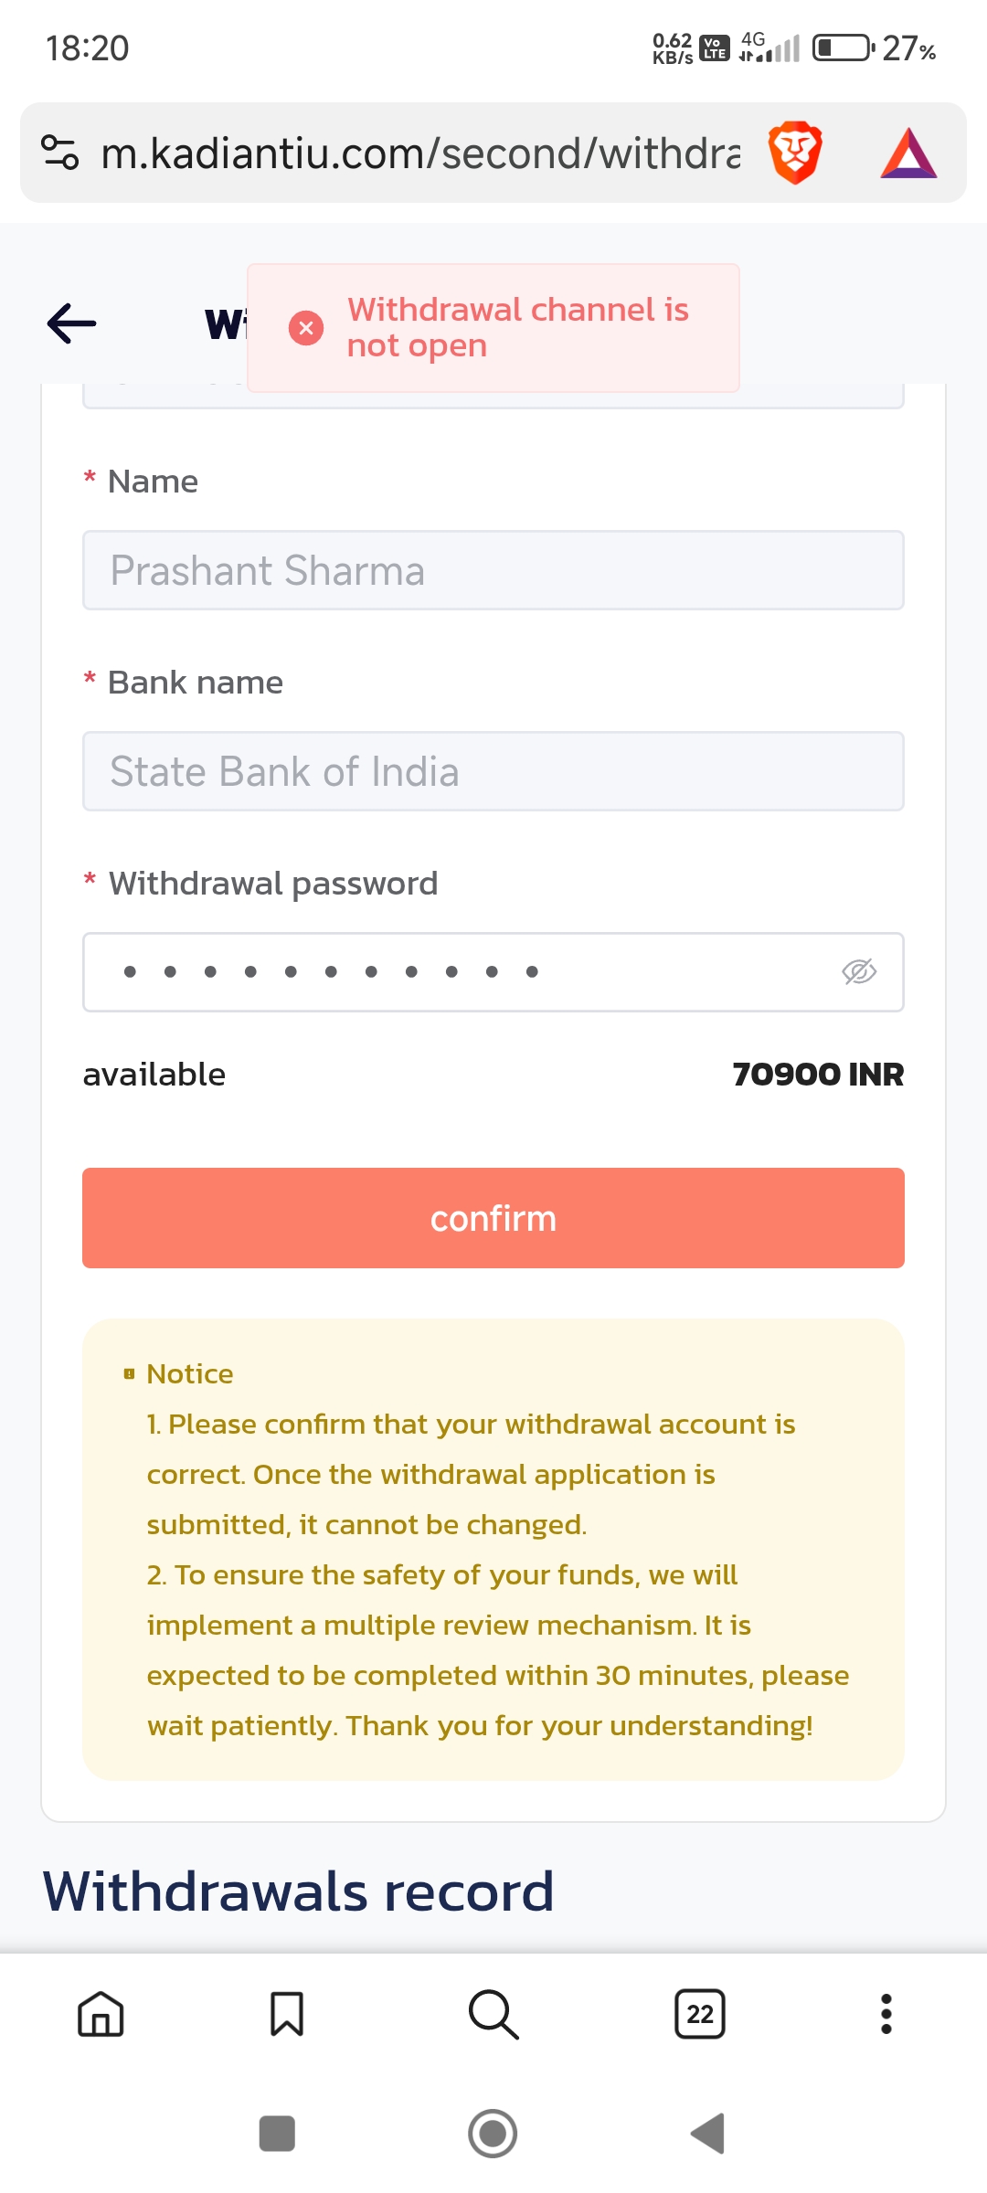Tap the address bar URL
The image size is (987, 2193).
[x=420, y=153]
